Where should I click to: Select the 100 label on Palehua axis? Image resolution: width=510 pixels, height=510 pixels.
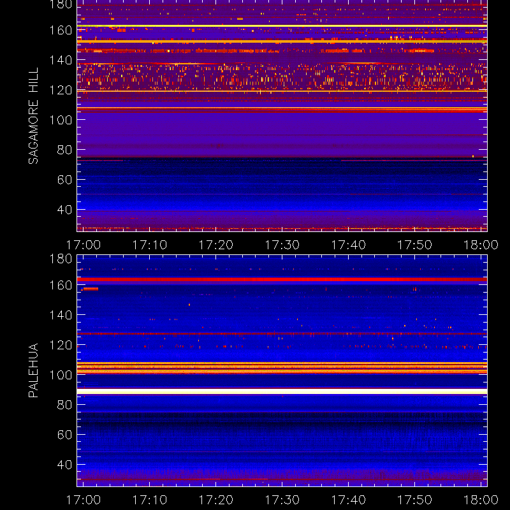[x=61, y=375]
